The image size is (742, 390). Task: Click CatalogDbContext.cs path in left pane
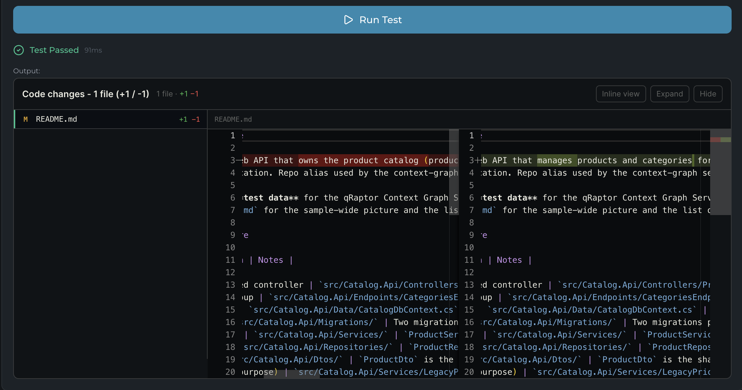point(353,310)
